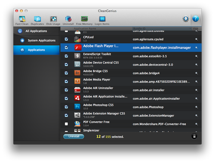Uncheck the Adobe Media Player checkbox
The image size is (215, 163).
(x=66, y=81)
